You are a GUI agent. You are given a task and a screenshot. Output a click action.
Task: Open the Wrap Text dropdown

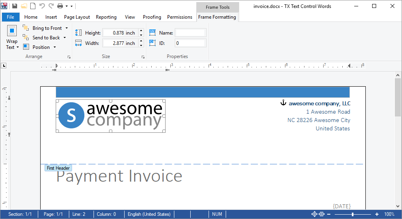pos(12,37)
